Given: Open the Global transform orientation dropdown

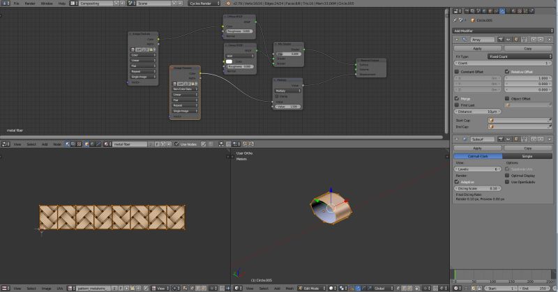Looking at the screenshot, I should pos(383,288).
